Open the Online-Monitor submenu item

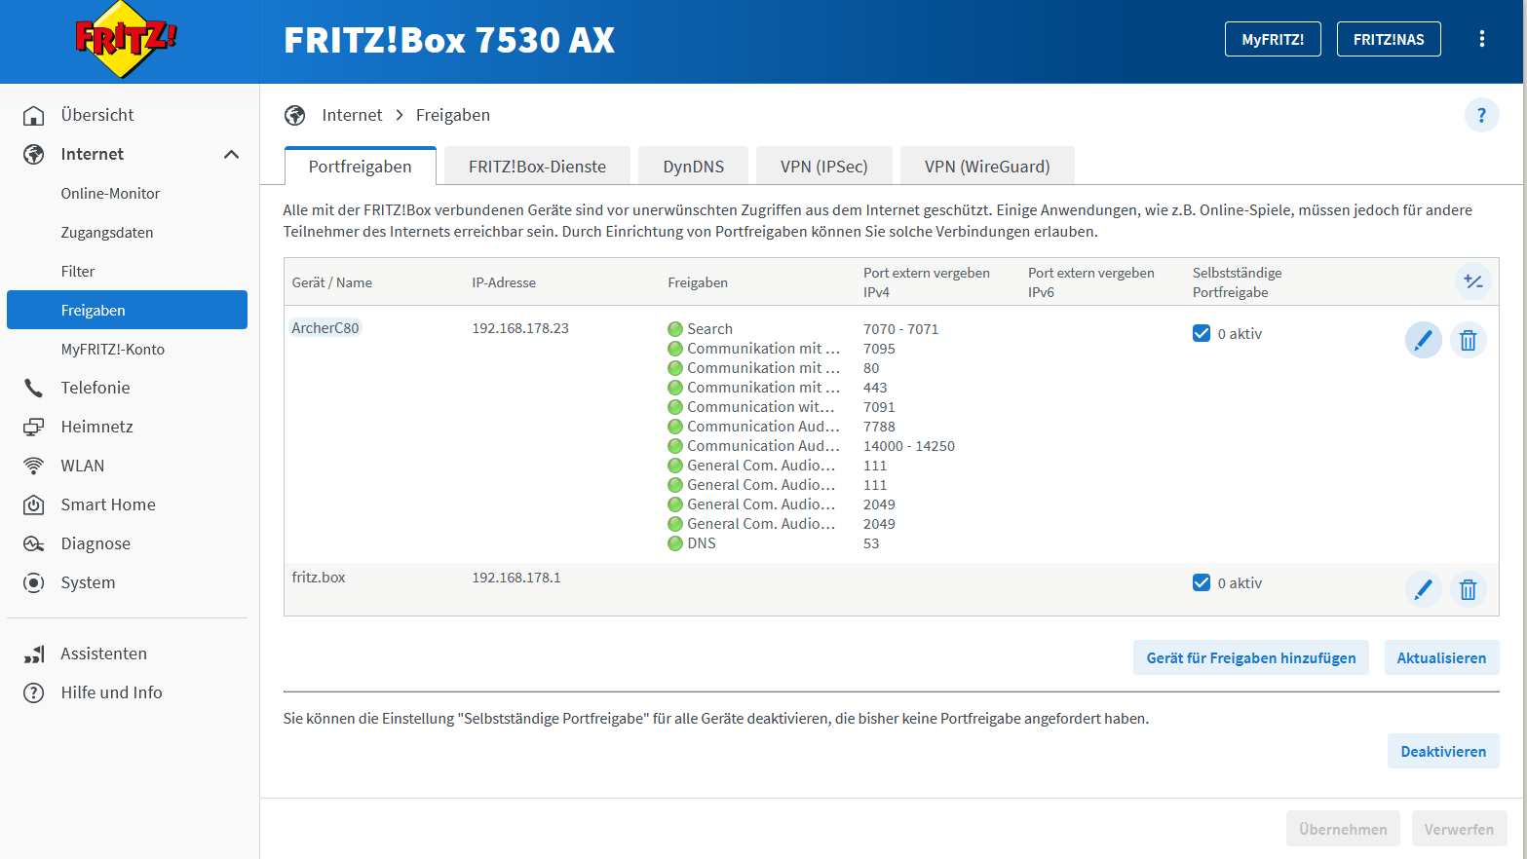click(x=110, y=193)
